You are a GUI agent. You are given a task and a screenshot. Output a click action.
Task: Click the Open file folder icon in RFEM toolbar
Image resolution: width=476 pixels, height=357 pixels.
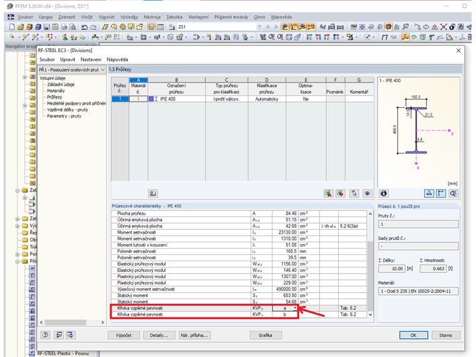pyautogui.click(x=20, y=27)
